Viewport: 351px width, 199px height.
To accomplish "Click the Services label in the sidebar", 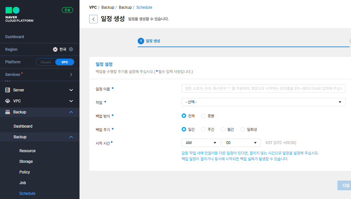I will click(x=13, y=75).
